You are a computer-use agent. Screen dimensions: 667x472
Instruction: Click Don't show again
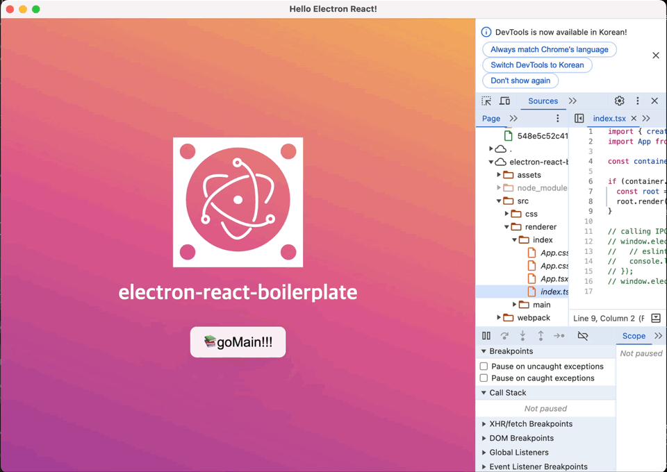520,81
